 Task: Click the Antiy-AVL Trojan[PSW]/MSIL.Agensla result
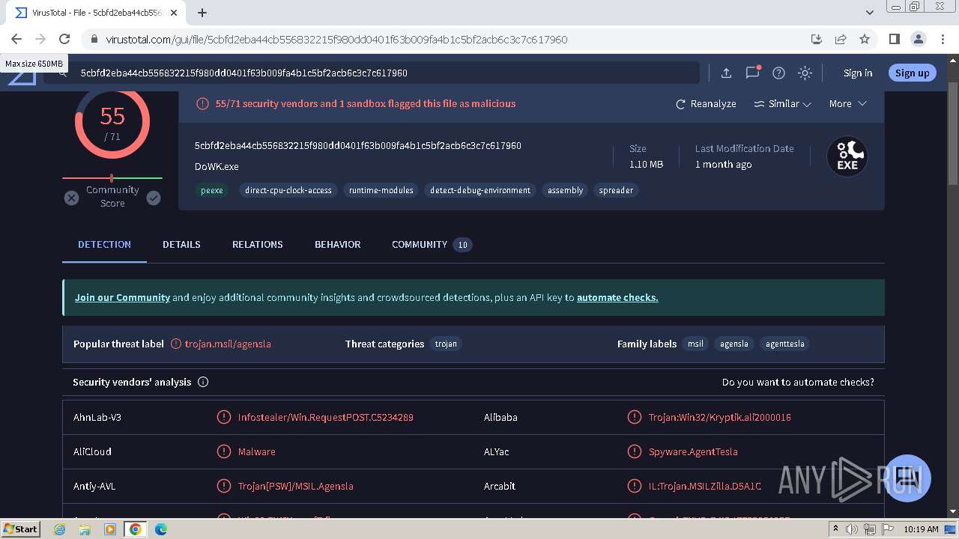tap(295, 486)
